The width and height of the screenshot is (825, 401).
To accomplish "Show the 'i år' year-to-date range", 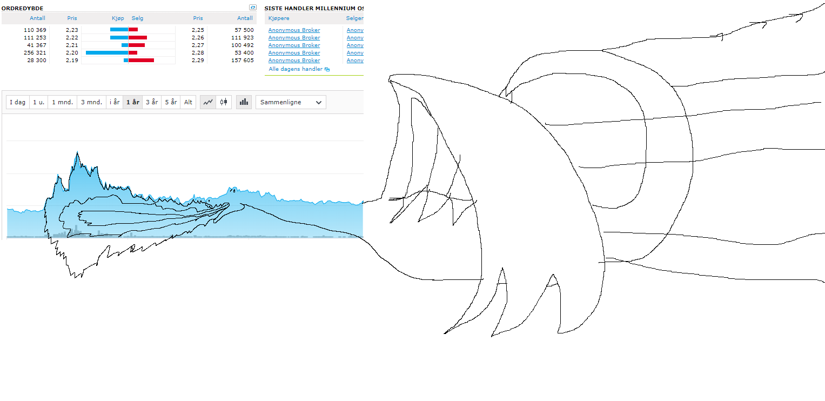I will pyautogui.click(x=115, y=102).
